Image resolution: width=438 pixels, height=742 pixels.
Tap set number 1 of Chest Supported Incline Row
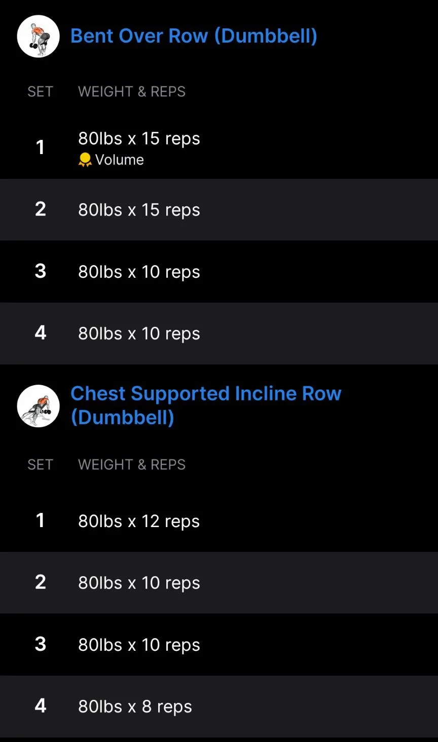point(41,521)
